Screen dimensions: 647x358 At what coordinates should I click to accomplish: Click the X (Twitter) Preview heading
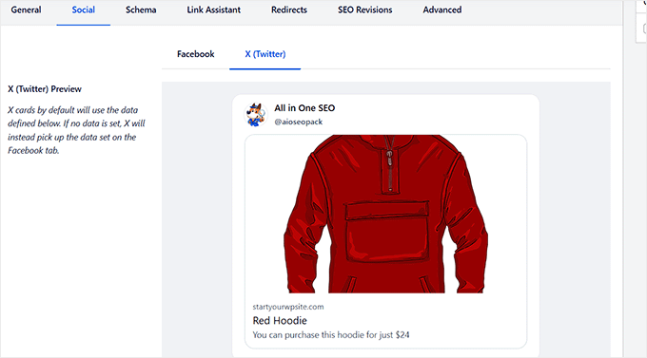click(45, 89)
